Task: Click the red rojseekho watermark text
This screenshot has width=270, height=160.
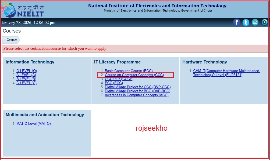Action: point(152,129)
